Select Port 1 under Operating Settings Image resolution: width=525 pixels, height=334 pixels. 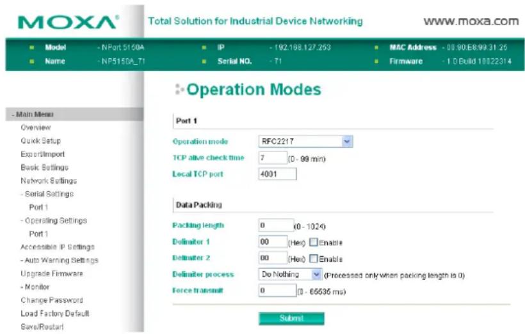(38, 234)
